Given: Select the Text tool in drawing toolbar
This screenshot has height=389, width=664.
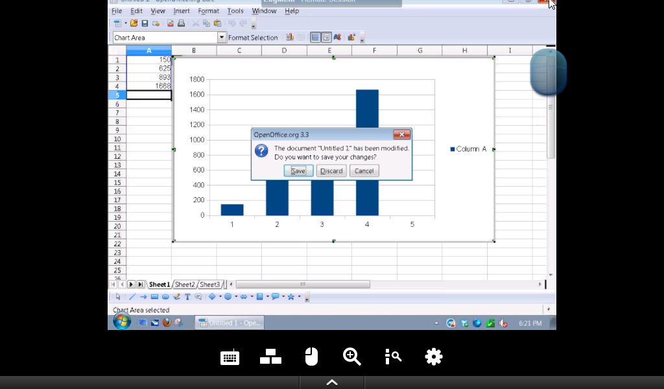Looking at the screenshot, I should [187, 297].
